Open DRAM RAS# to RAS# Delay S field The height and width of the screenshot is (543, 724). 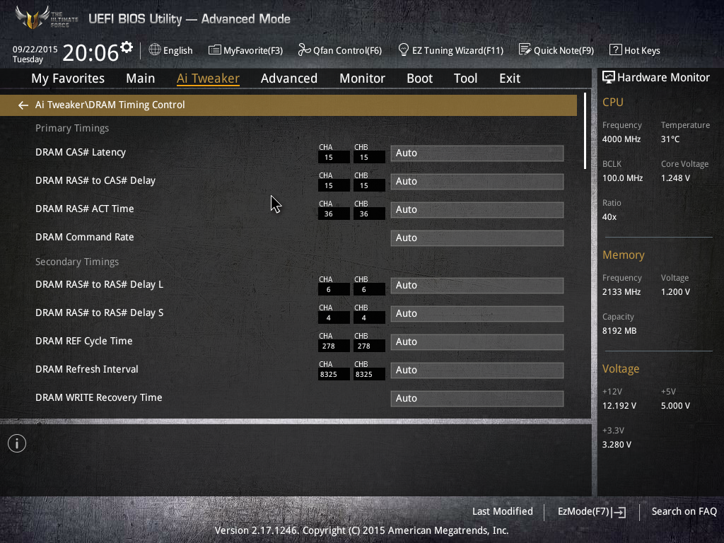[x=477, y=313]
